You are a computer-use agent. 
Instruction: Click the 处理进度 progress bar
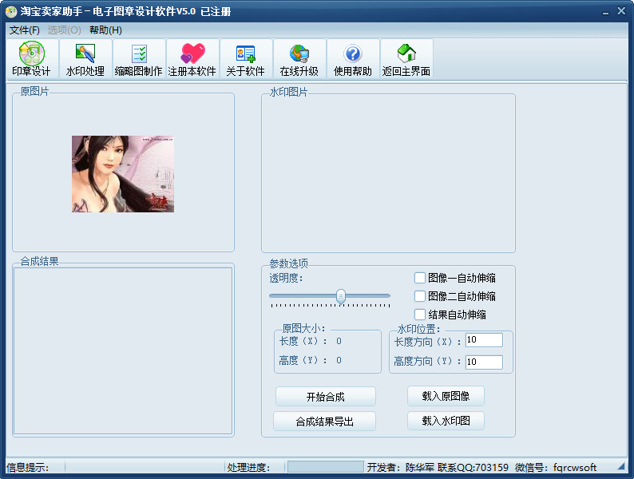point(326,467)
